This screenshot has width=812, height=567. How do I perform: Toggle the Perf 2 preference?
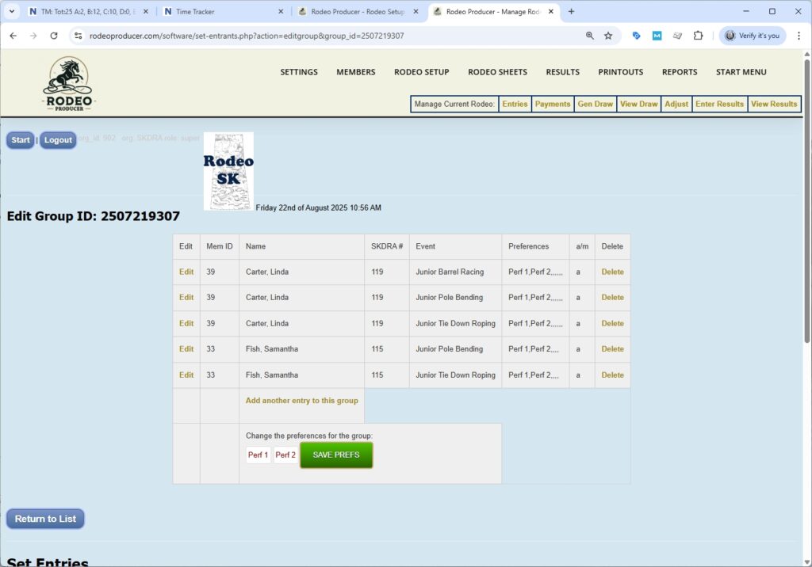click(285, 455)
